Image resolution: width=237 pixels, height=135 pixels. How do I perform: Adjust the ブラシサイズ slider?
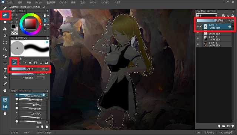[23, 69]
